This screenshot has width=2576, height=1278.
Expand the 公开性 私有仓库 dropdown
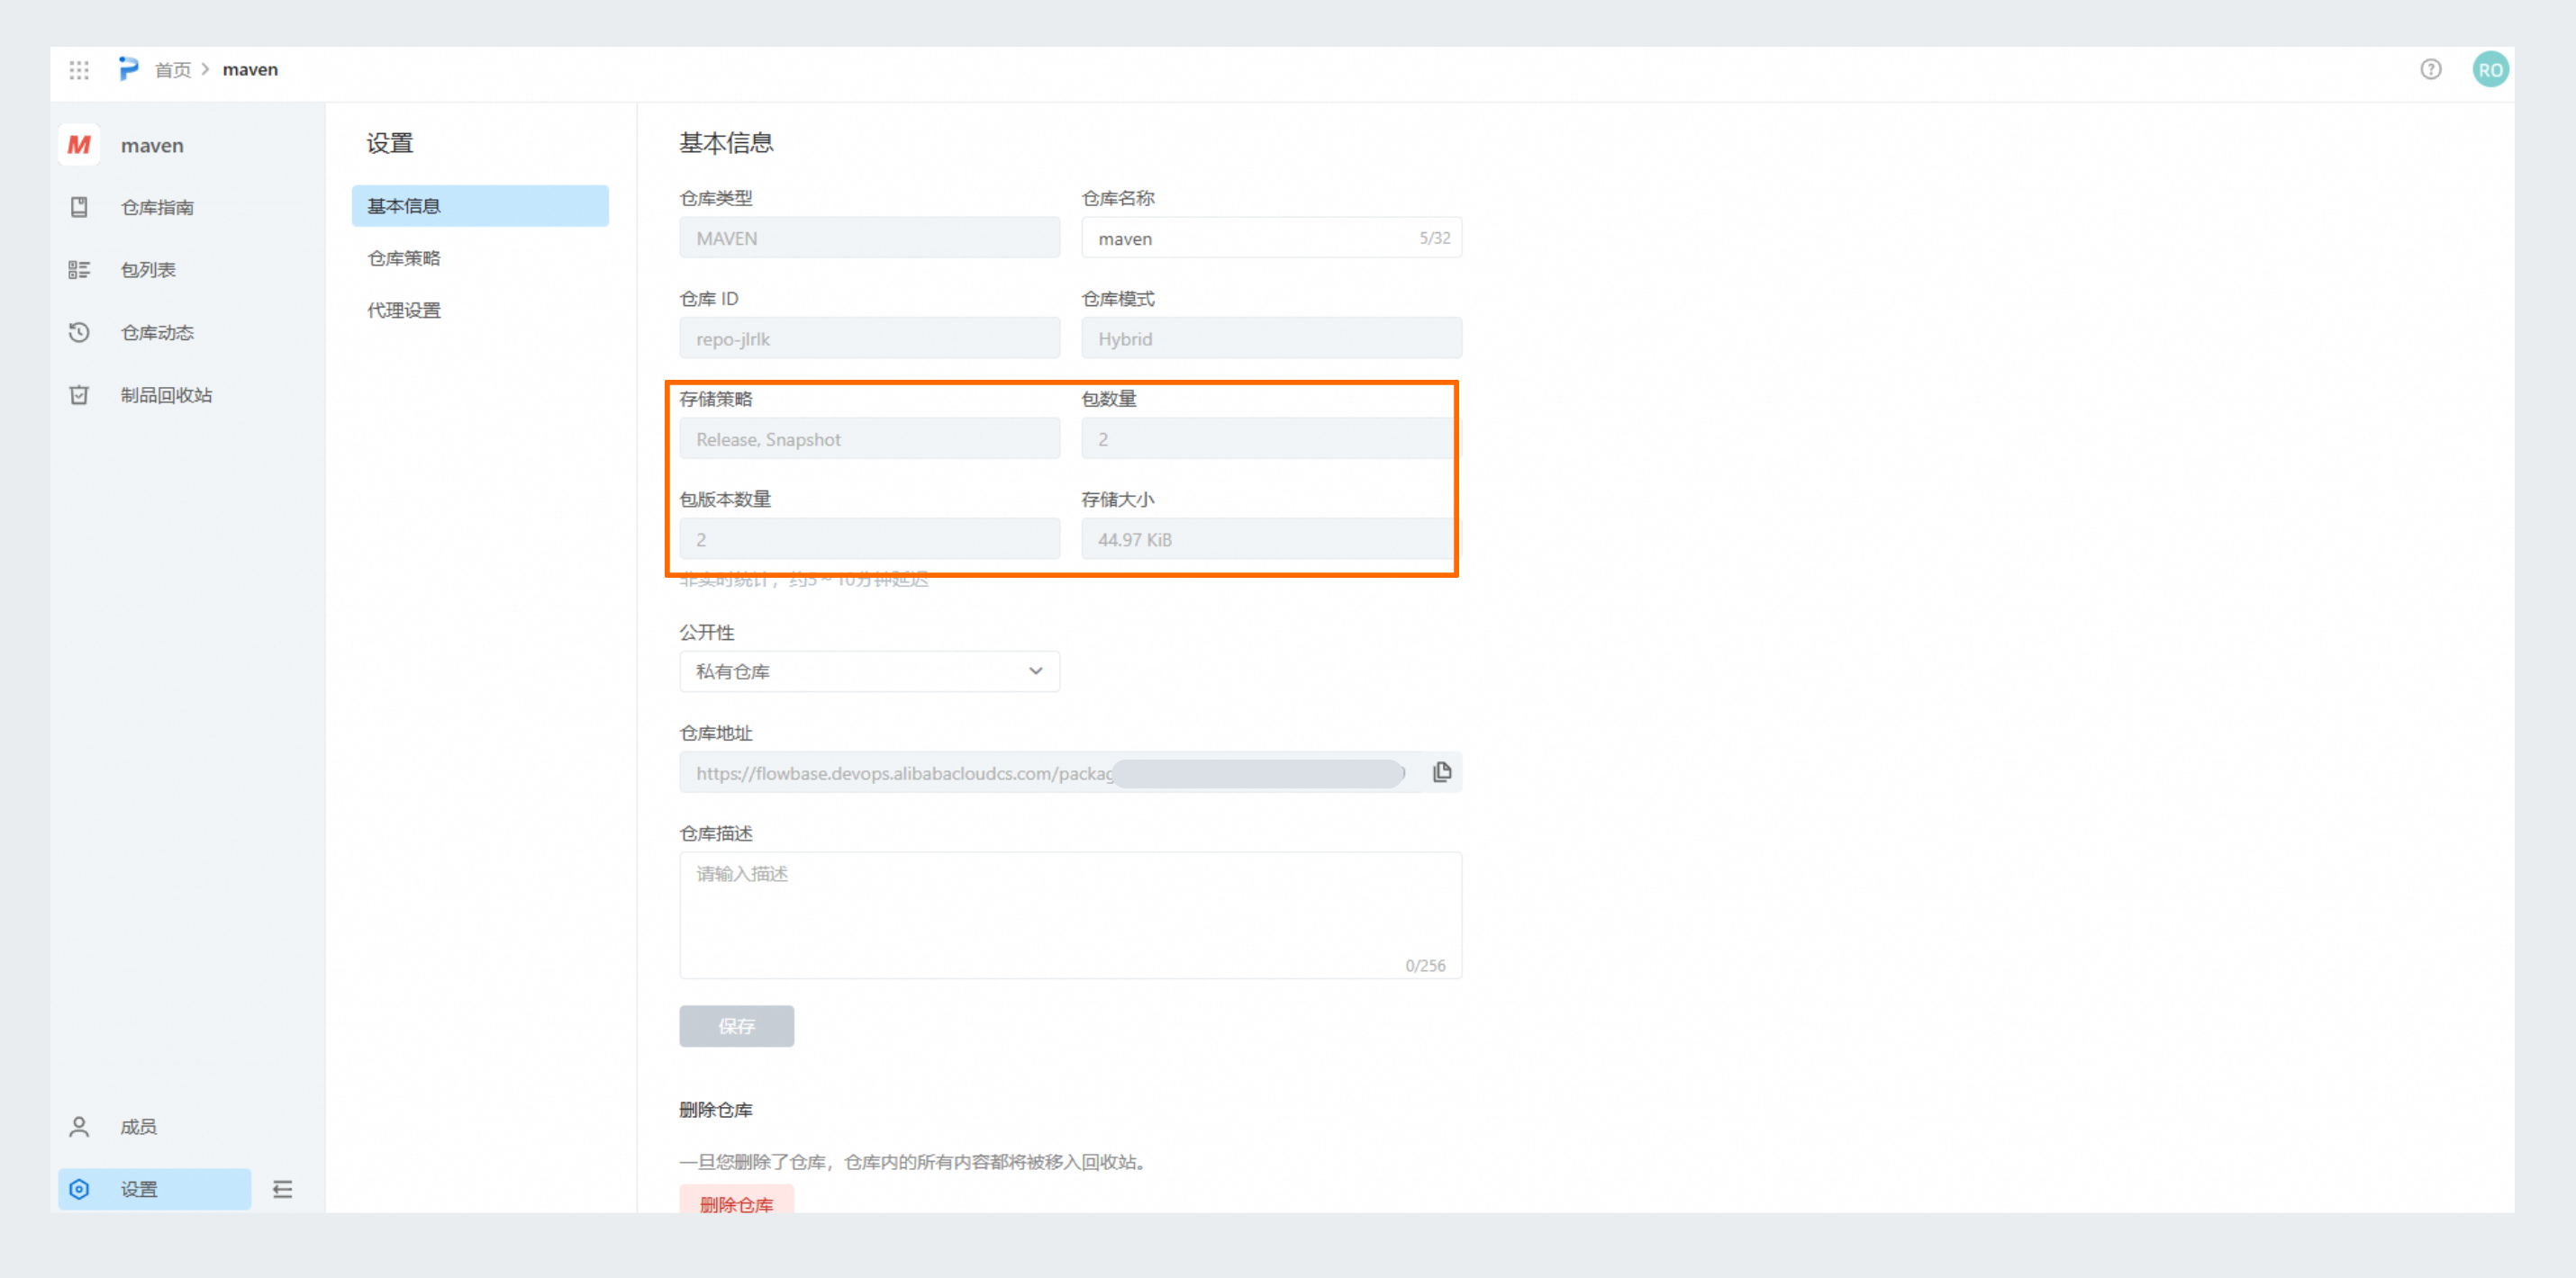tap(868, 671)
